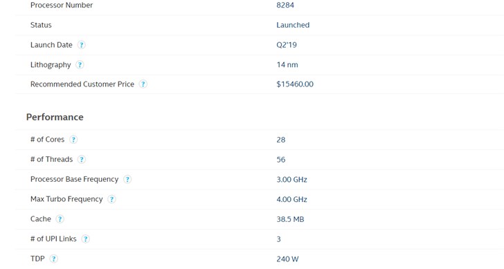Click Max Turbo Frequency help icon
Viewport: 504px width, 269px height.
click(x=111, y=199)
